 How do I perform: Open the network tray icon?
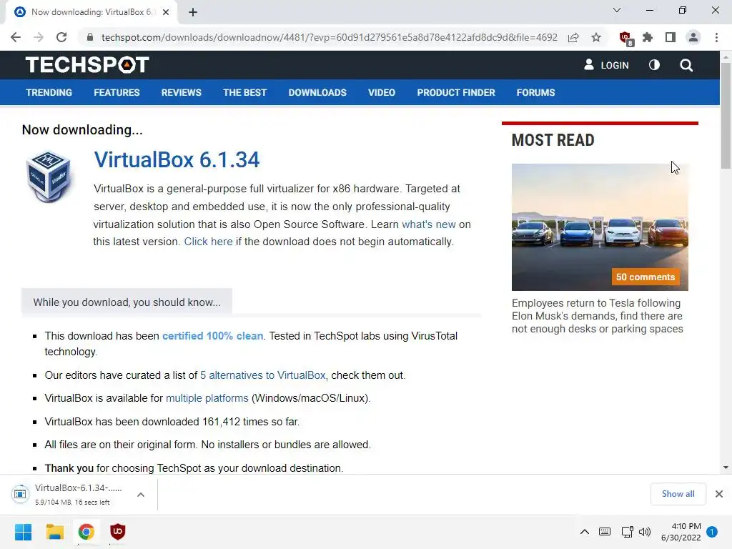pyautogui.click(x=627, y=532)
